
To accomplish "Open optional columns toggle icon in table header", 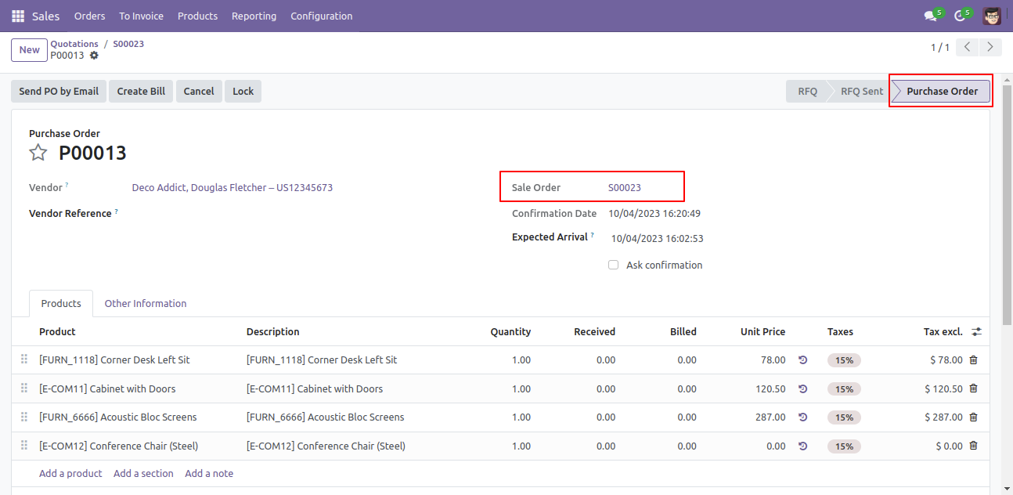I will click(976, 331).
